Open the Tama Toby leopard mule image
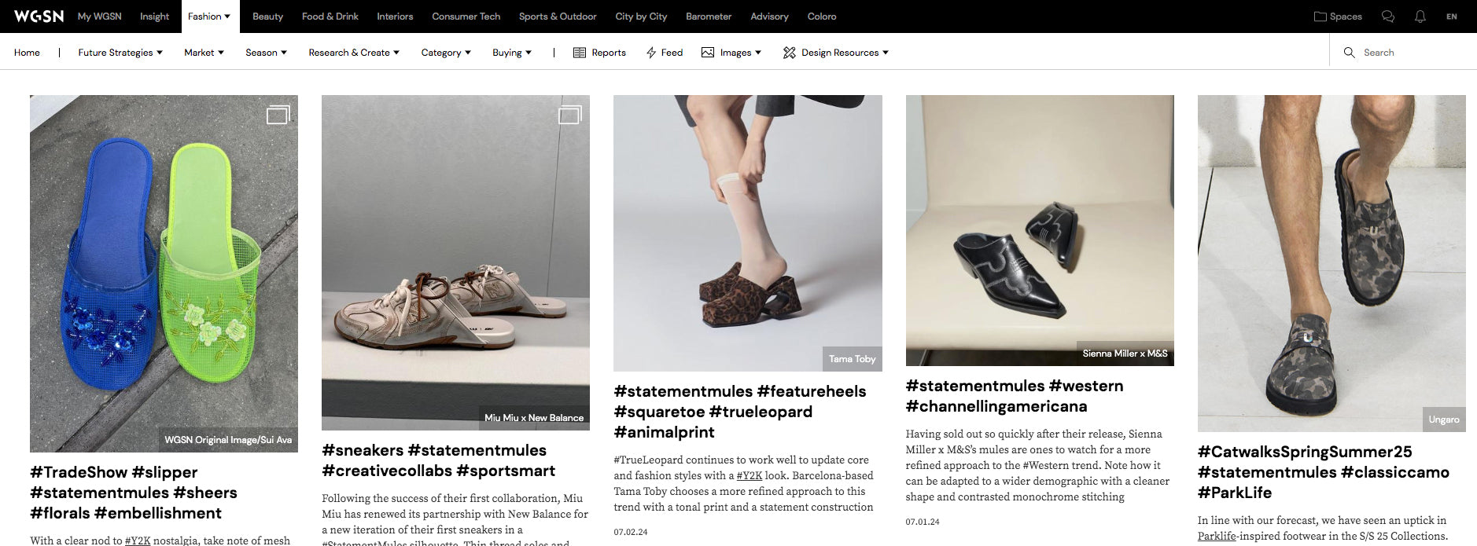This screenshot has width=1477, height=546. coord(747,233)
